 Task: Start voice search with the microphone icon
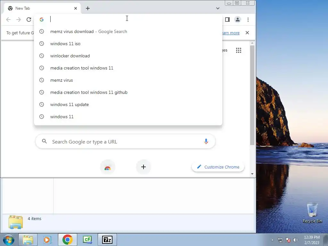206,142
